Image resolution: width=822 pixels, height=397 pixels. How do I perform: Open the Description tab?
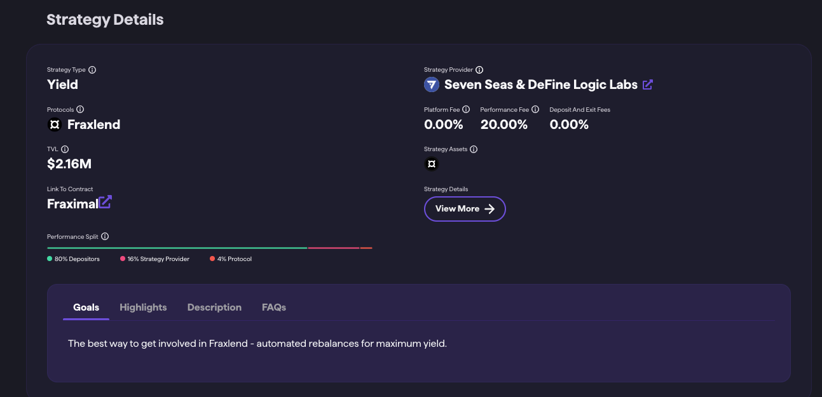click(x=214, y=307)
